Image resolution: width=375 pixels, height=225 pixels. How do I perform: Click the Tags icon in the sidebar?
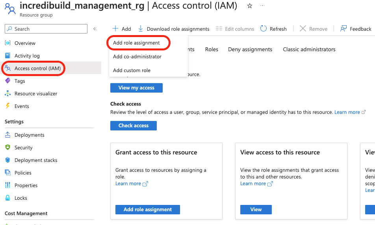(7, 81)
